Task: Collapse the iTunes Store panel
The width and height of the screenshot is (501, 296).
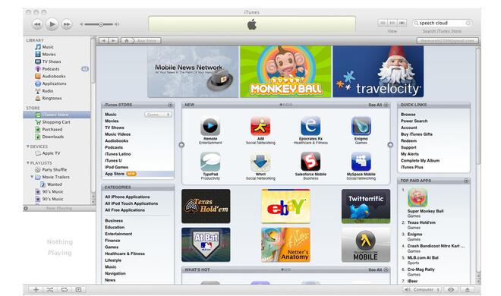Action: [x=170, y=105]
